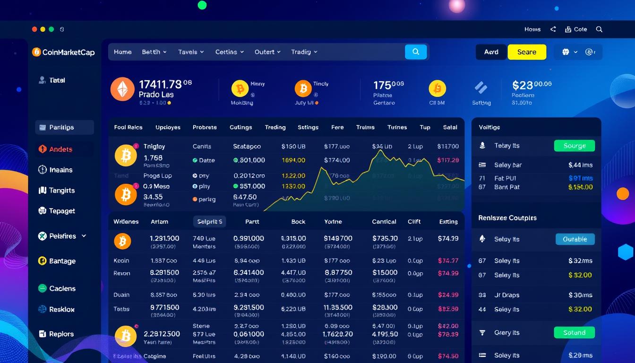
Task: Click the Grery its filter icon
Action: 482,333
